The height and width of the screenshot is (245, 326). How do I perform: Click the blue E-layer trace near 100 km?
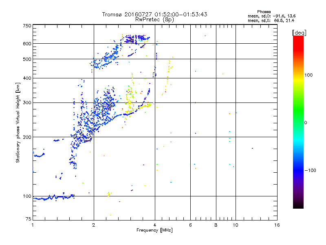tap(54, 197)
